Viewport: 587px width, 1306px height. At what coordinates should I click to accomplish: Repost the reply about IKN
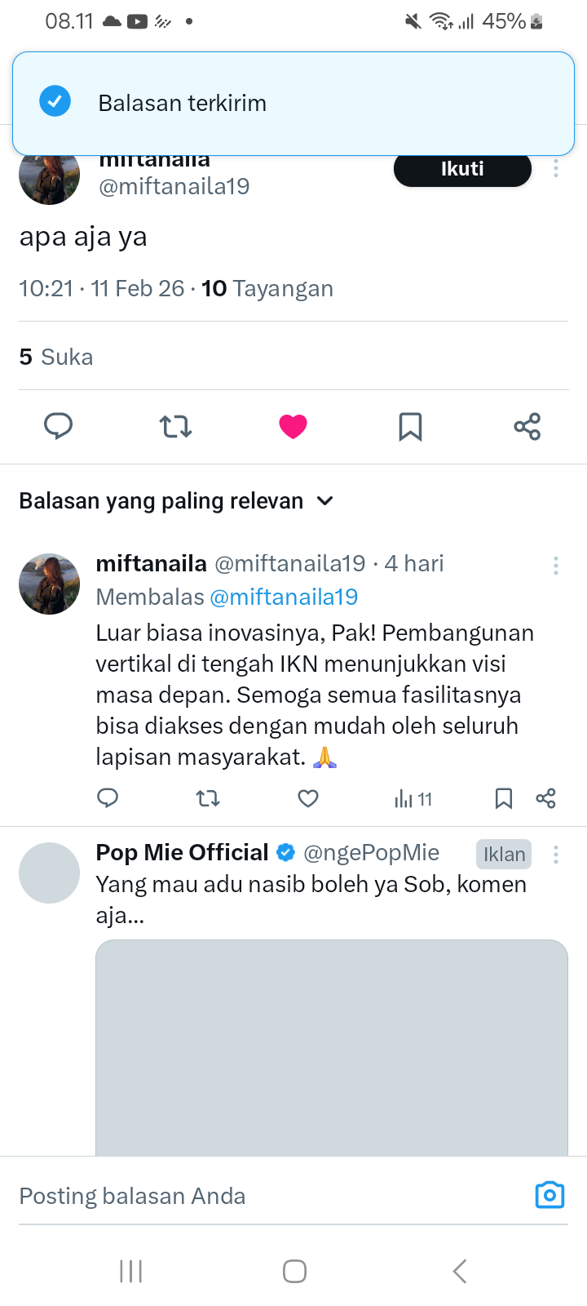(208, 798)
